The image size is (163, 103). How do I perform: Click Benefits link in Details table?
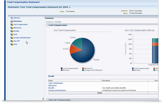[51, 88]
